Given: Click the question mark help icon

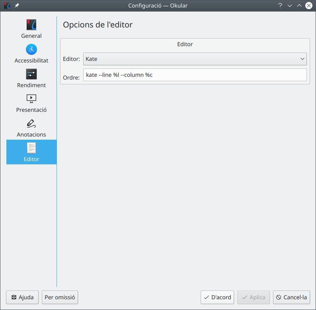Looking at the screenshot, I should coord(280,6).
